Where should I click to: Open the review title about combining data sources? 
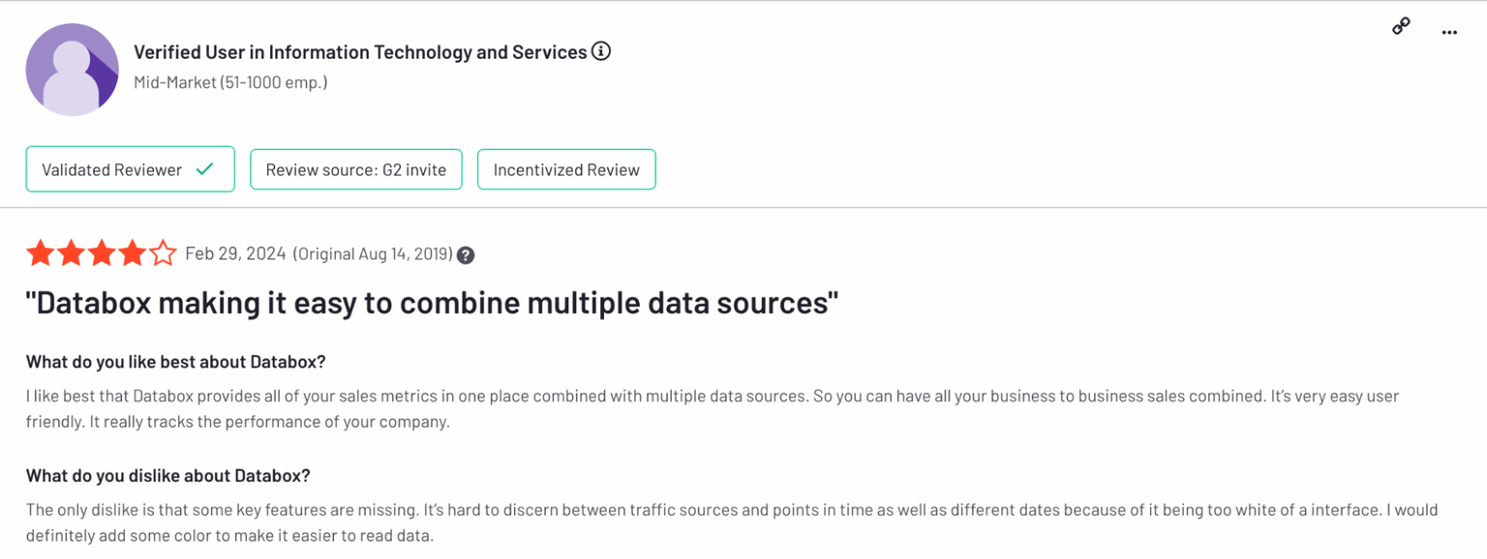tap(432, 304)
